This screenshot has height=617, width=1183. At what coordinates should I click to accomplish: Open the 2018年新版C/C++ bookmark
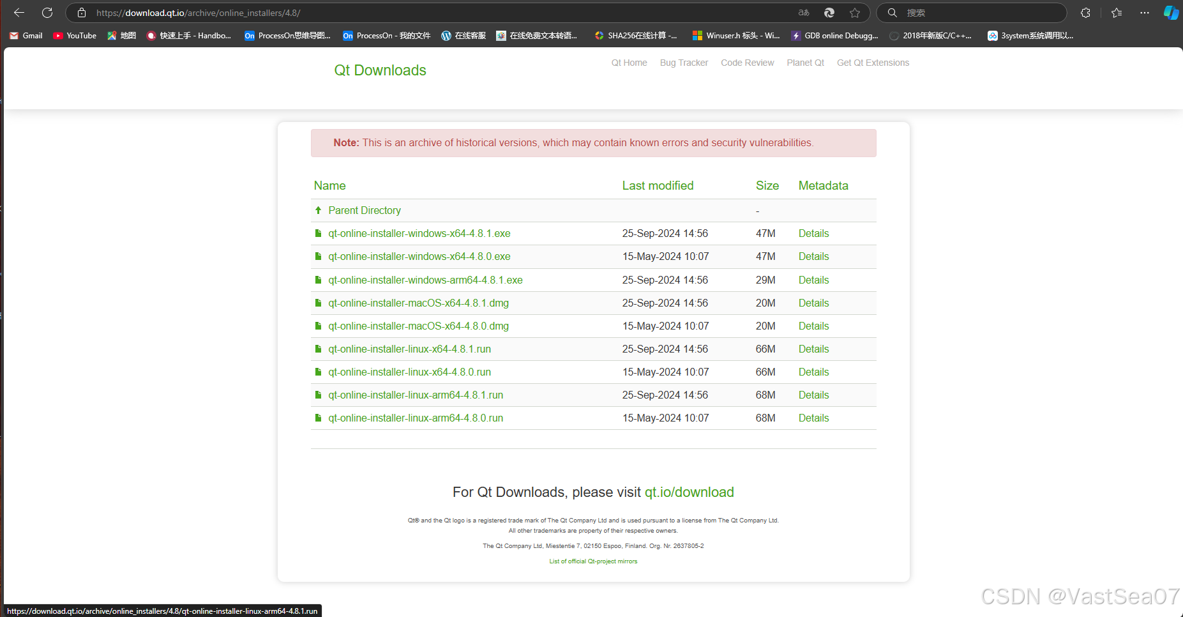[x=931, y=36]
